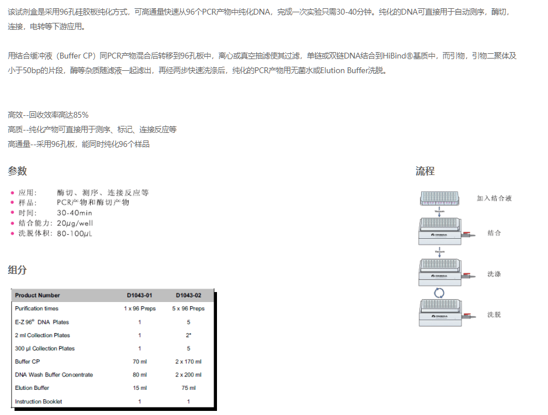
Task: Click the D1043-01 column header
Action: click(x=140, y=296)
